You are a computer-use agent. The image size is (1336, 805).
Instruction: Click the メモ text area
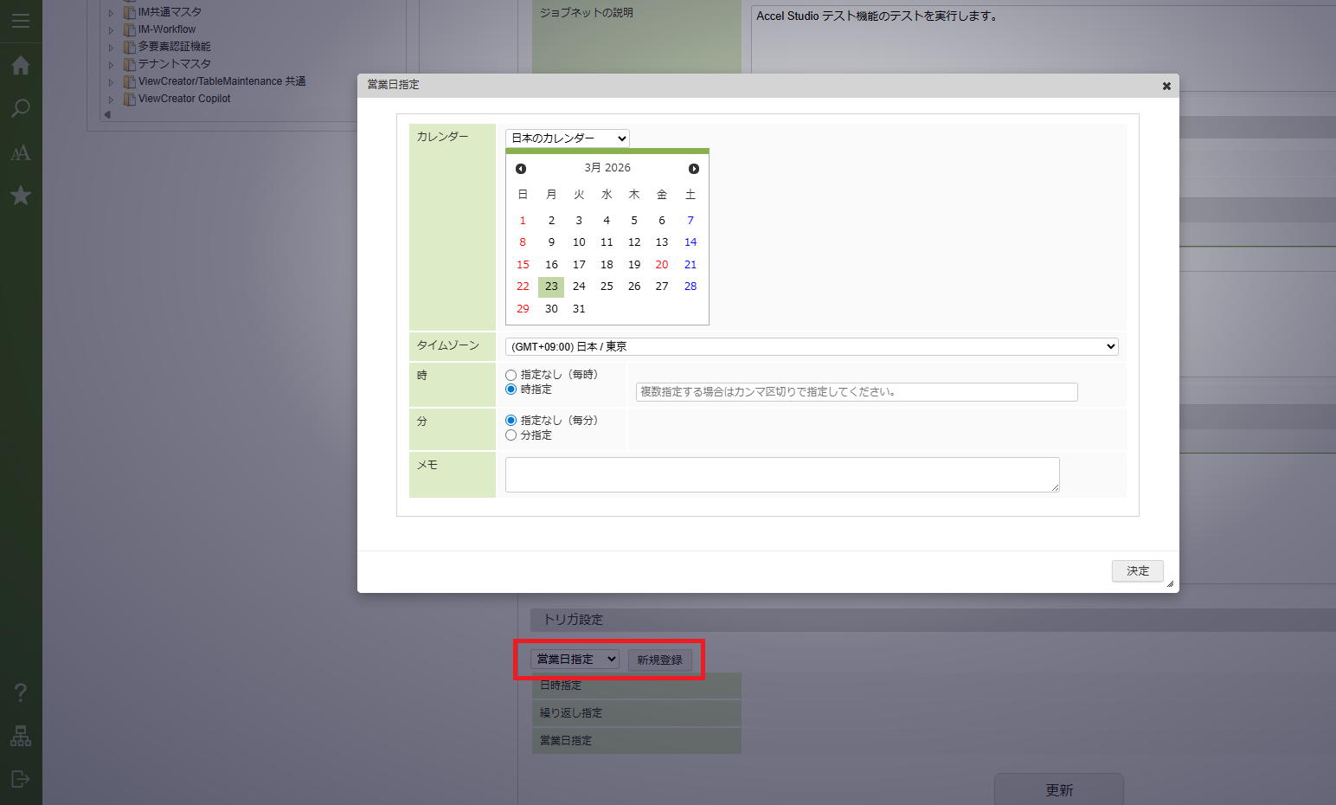[781, 474]
